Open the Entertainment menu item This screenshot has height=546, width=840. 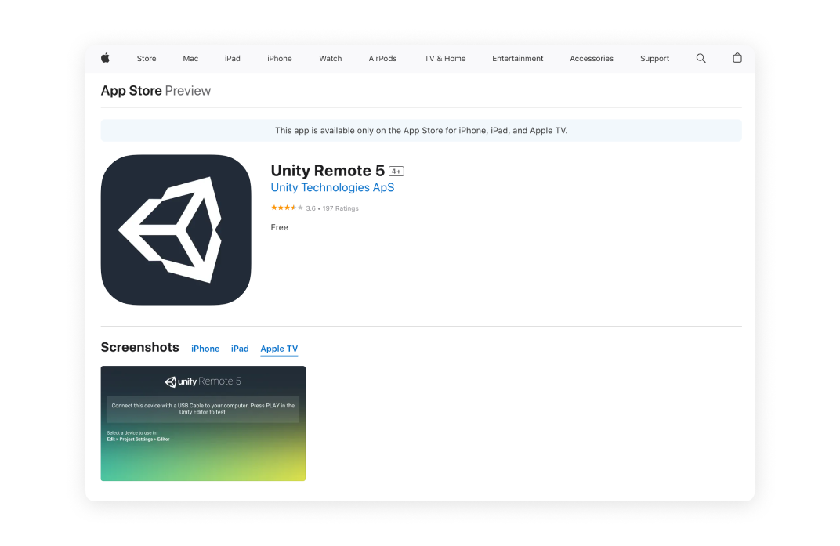coord(518,59)
